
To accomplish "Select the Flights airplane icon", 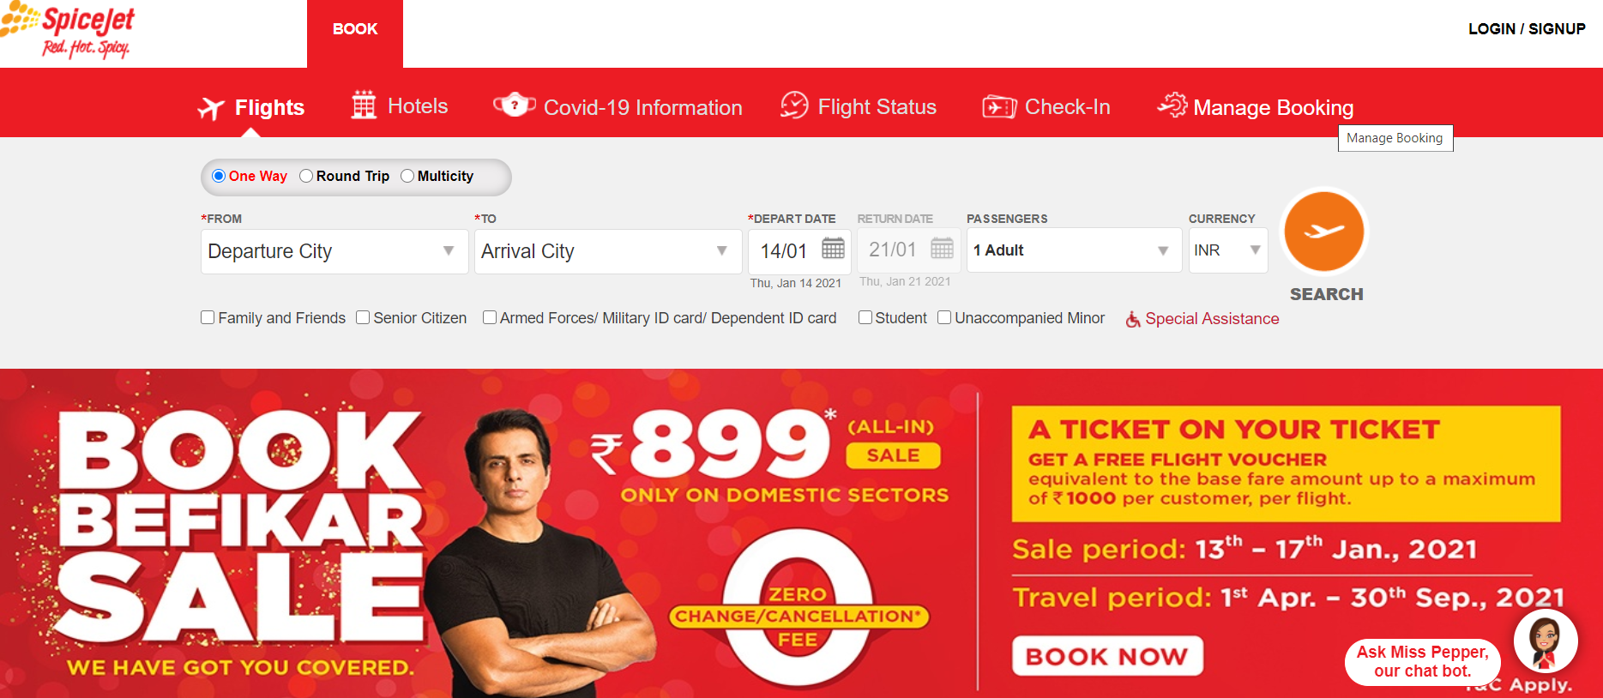I will (211, 108).
